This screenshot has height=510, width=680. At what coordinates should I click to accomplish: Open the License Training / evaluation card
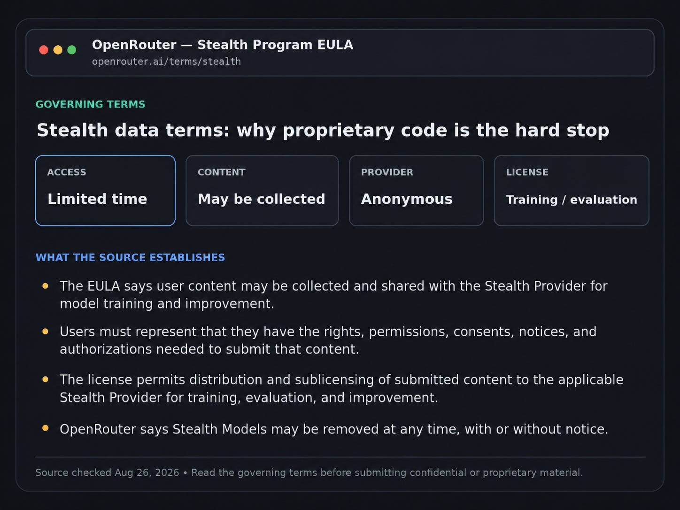pyautogui.click(x=572, y=191)
